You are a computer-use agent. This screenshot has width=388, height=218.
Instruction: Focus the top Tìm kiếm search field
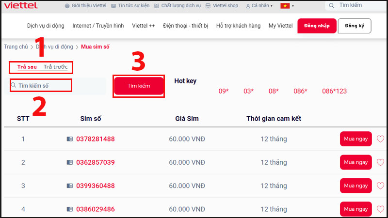(x=356, y=5)
